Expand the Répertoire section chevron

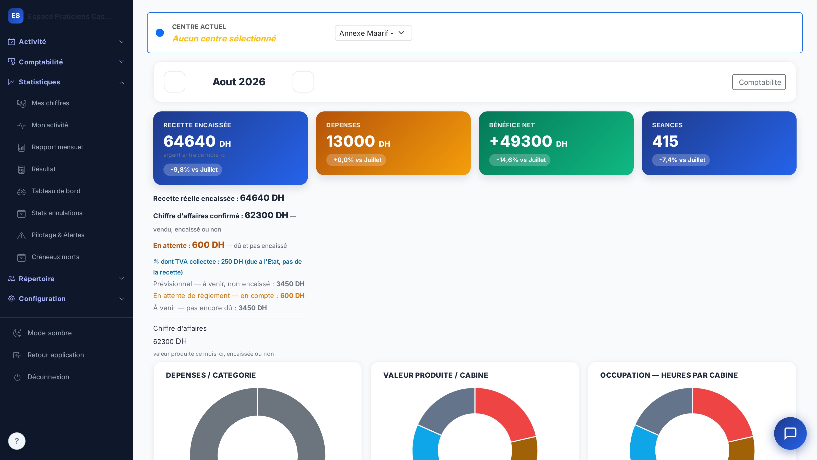click(x=122, y=278)
